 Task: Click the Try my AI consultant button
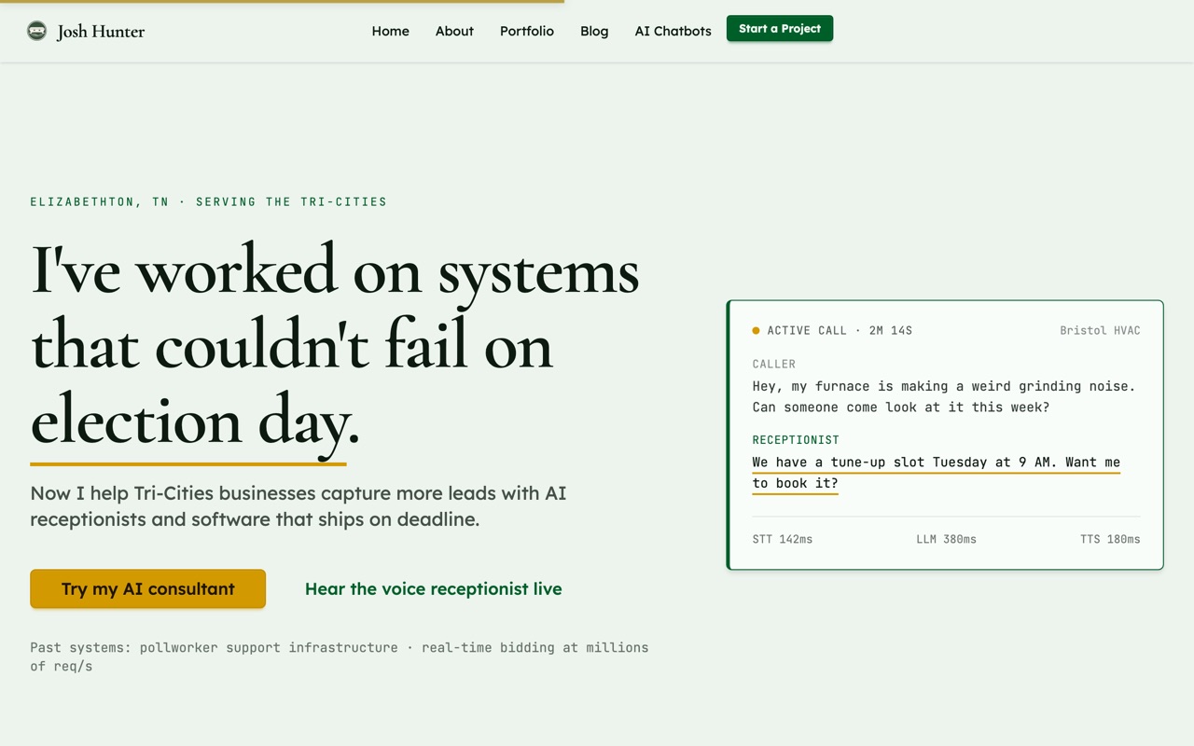pyautogui.click(x=147, y=588)
